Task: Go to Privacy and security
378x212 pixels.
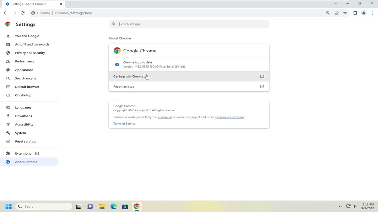Action: coord(30,53)
